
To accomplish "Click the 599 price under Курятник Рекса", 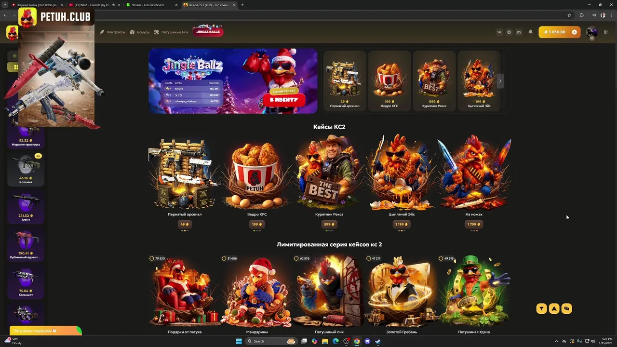I will (x=329, y=224).
